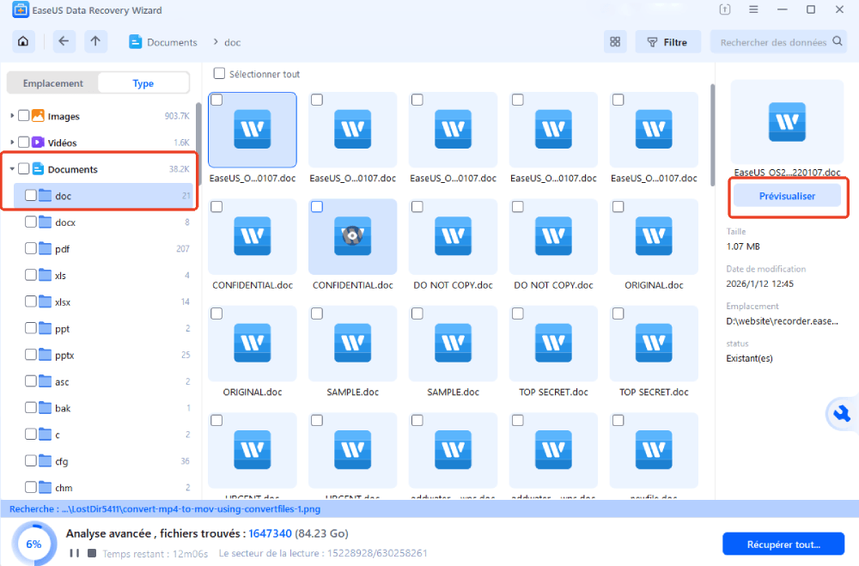Navigate back with the left arrow
The image size is (859, 566).
click(x=64, y=41)
